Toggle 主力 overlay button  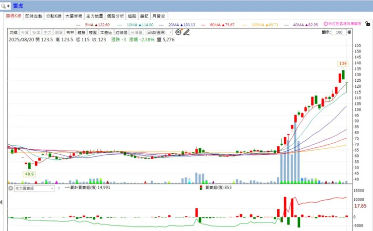[47, 32]
